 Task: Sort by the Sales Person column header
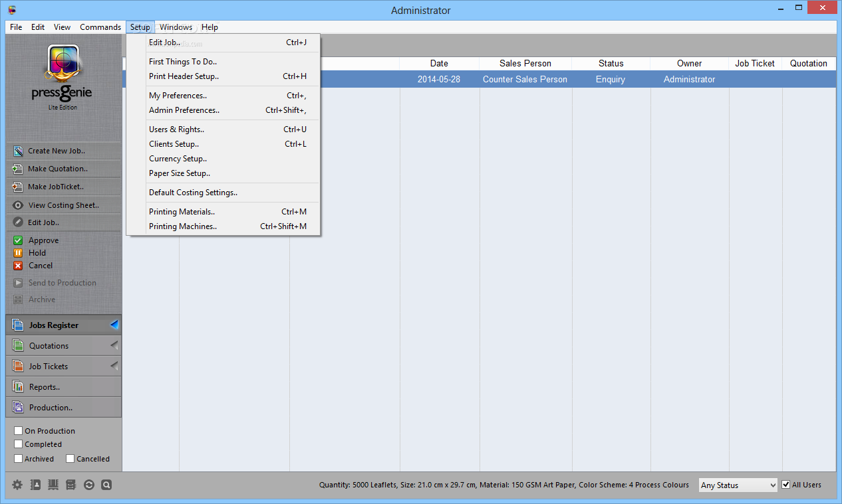pyautogui.click(x=525, y=64)
